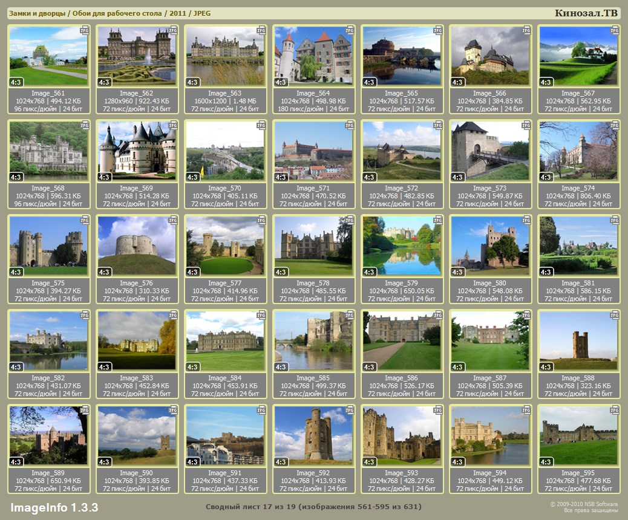Image resolution: width=628 pixels, height=520 pixels.
Task: Click the 1024x768 | 310.33 КБ text
Action: coord(137,291)
